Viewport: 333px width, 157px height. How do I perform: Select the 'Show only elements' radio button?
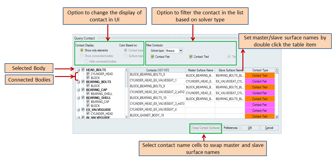(x=82, y=50)
